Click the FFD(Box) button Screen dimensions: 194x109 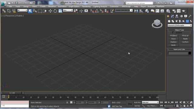coord(173,36)
